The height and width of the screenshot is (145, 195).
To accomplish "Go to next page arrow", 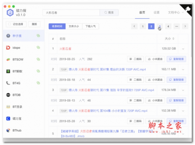I will point(185,26).
